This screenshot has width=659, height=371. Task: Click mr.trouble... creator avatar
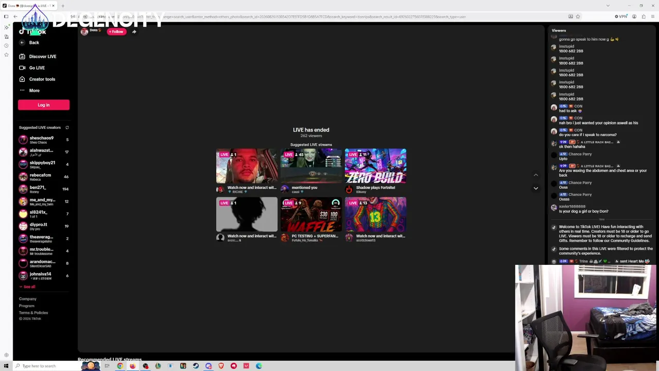point(23,251)
